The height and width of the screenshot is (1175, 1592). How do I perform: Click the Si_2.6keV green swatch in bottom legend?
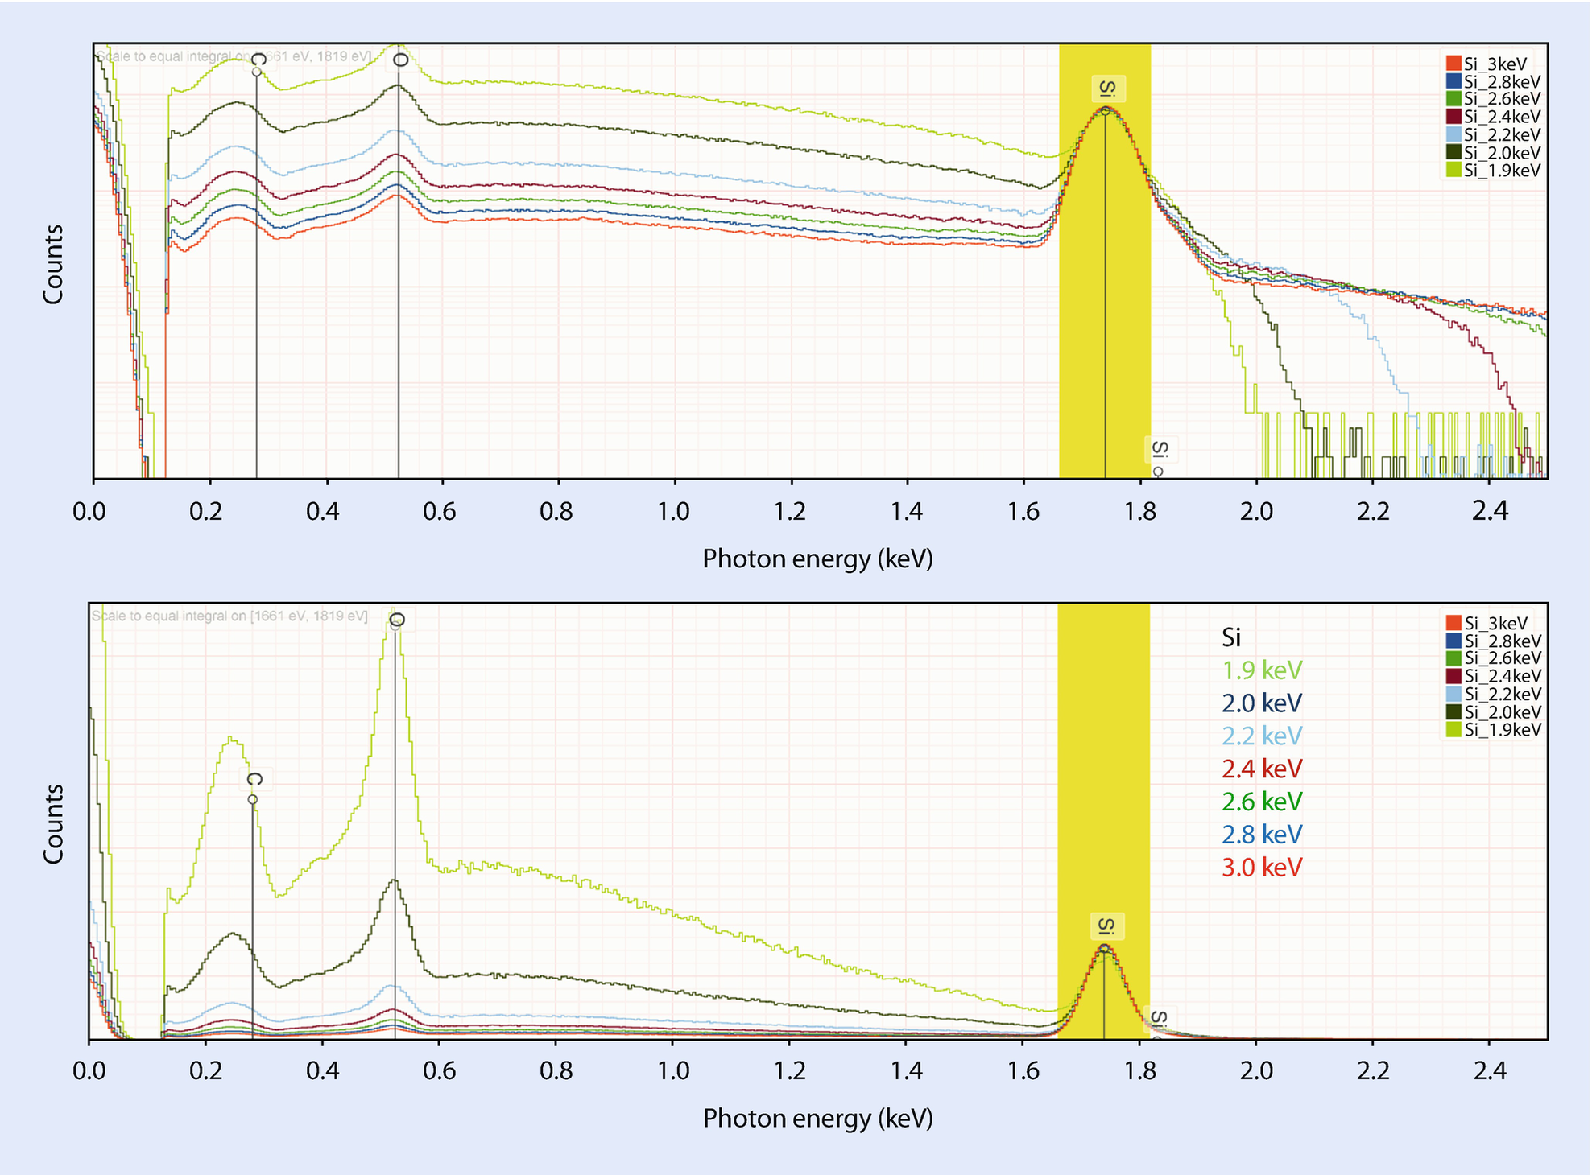pyautogui.click(x=1453, y=658)
